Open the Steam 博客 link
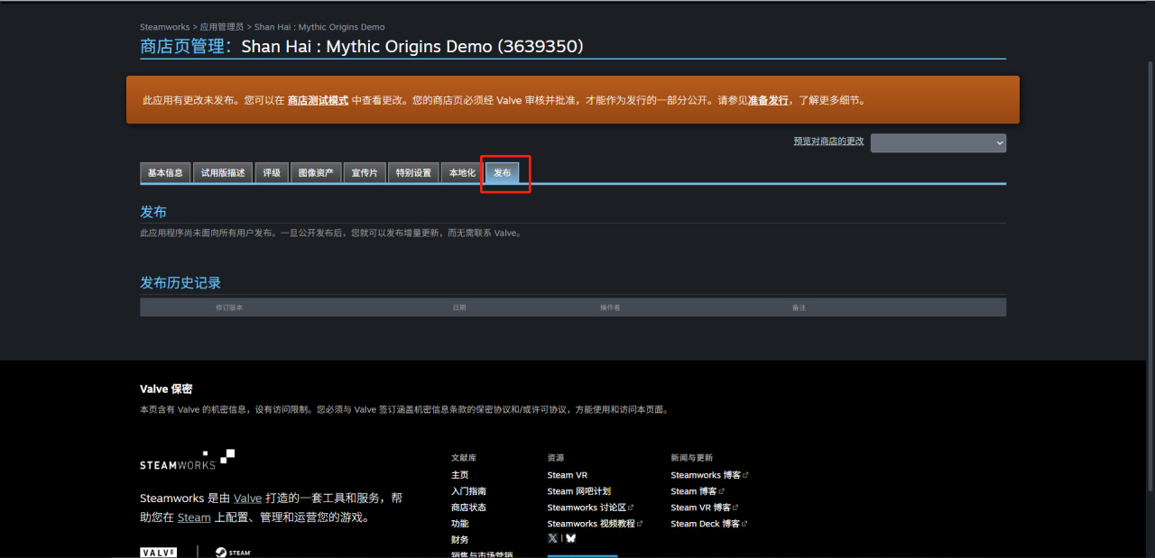Screen dimensions: 1155x558 coord(698,491)
